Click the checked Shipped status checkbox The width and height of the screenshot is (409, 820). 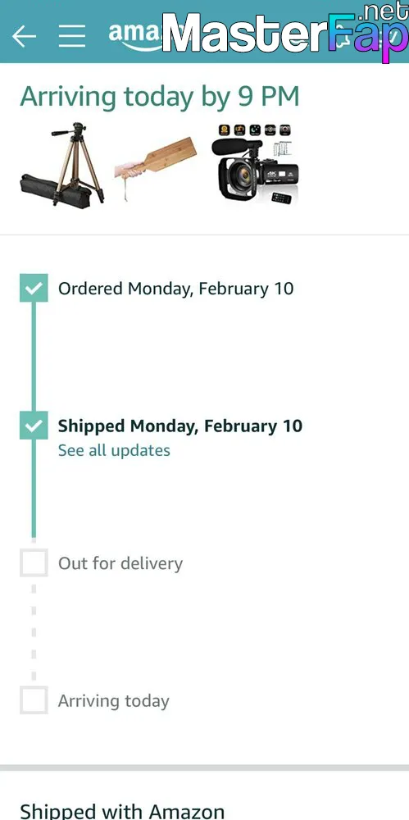(34, 425)
